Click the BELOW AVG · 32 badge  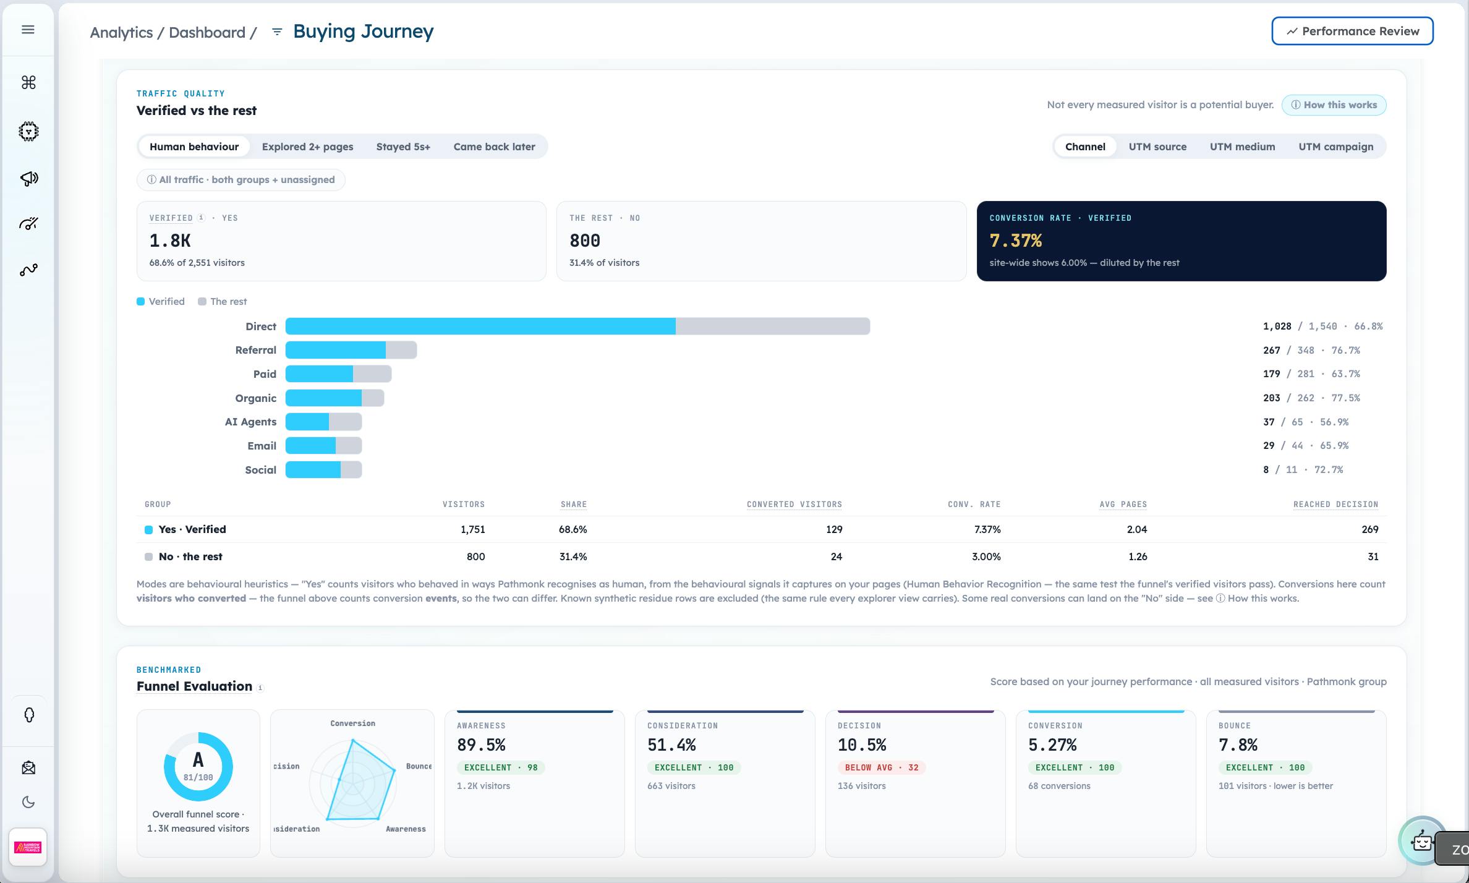coord(882,767)
